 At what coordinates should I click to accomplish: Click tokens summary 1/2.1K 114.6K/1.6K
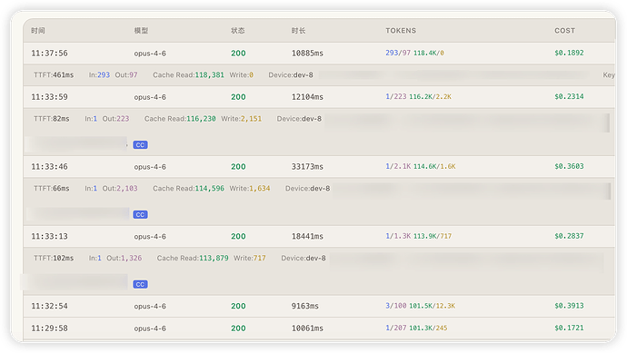point(421,166)
